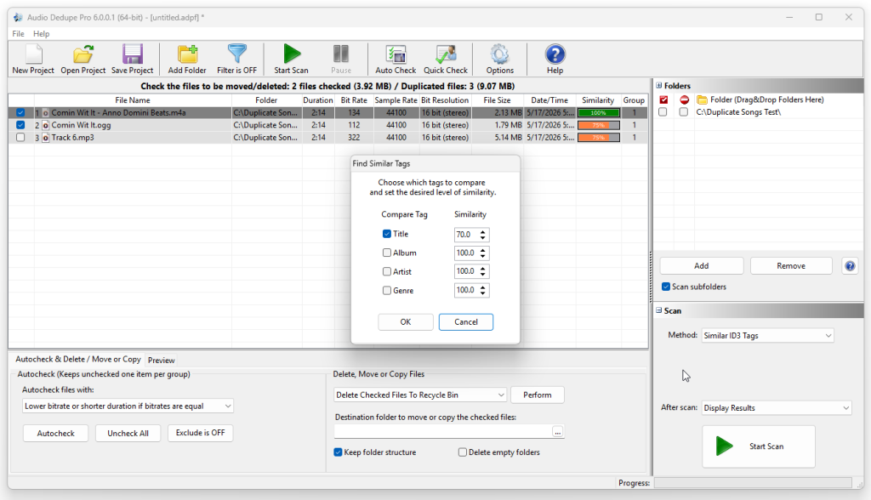Open a project via Open Project icon
Viewport: 871px width, 500px height.
pyautogui.click(x=83, y=54)
